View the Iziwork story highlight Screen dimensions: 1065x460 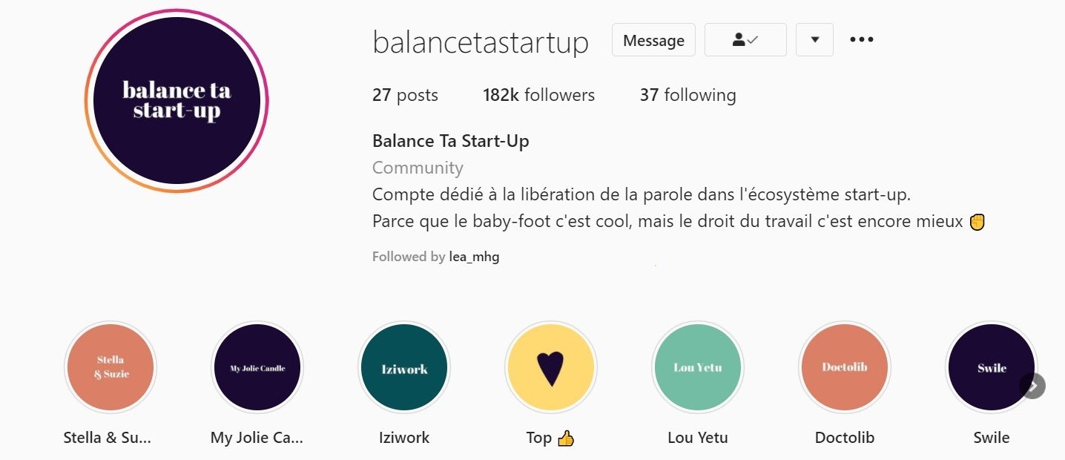(403, 367)
